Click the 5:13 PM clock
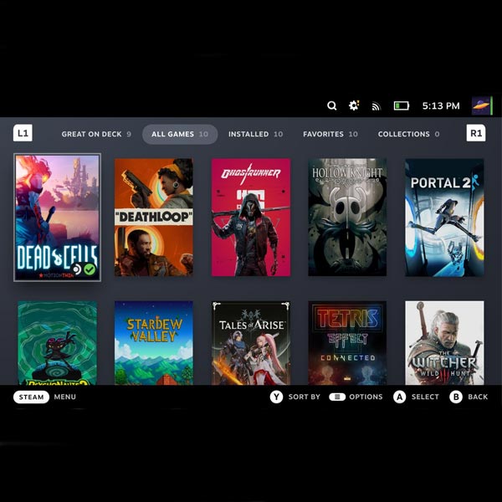 pyautogui.click(x=441, y=106)
